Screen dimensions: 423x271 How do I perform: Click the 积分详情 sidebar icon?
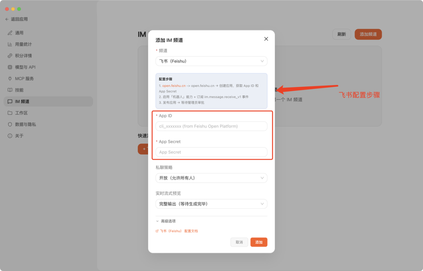tap(10, 56)
